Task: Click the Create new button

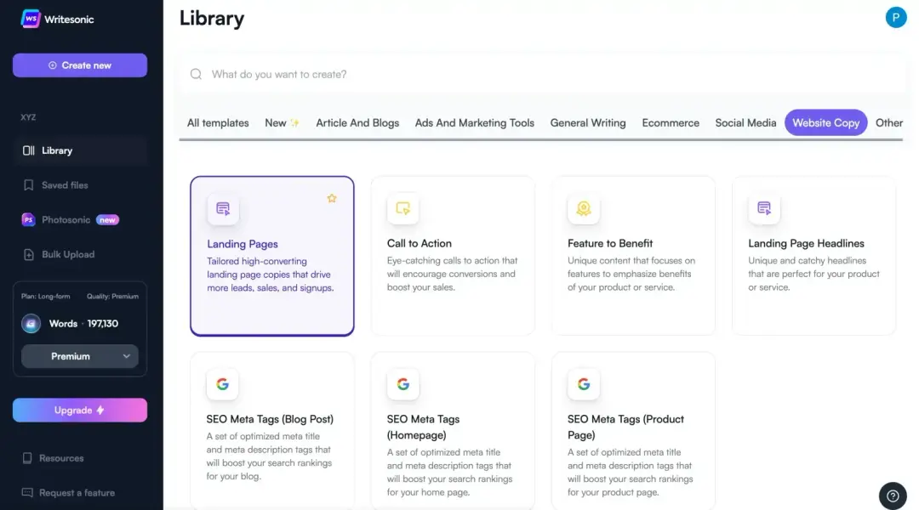Action: [x=80, y=65]
